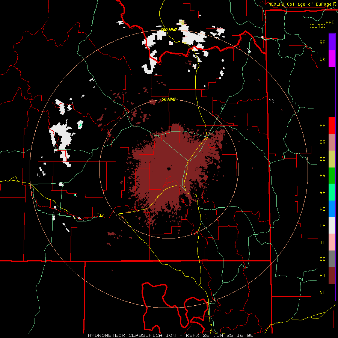Click the ND legend label
338x338 pixels.
tap(322, 293)
